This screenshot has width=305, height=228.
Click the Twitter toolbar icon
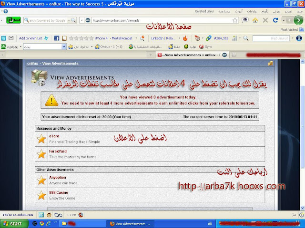click(x=4, y=38)
